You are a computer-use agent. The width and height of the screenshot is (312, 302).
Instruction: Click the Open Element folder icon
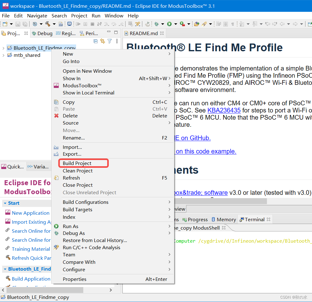[x=197, y=24]
